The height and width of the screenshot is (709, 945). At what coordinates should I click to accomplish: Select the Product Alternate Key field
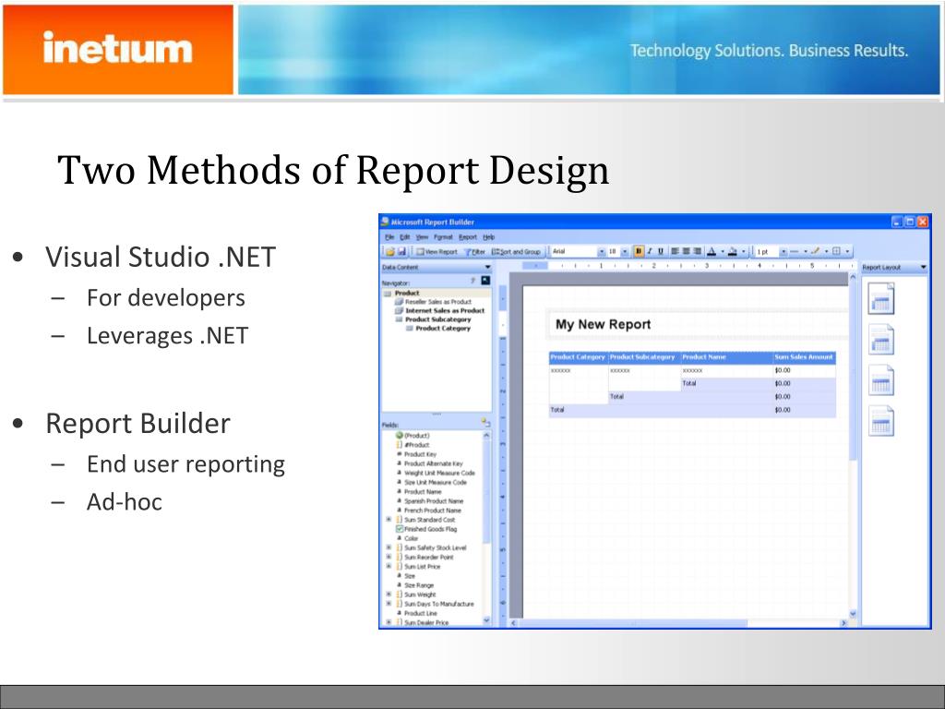[x=434, y=463]
